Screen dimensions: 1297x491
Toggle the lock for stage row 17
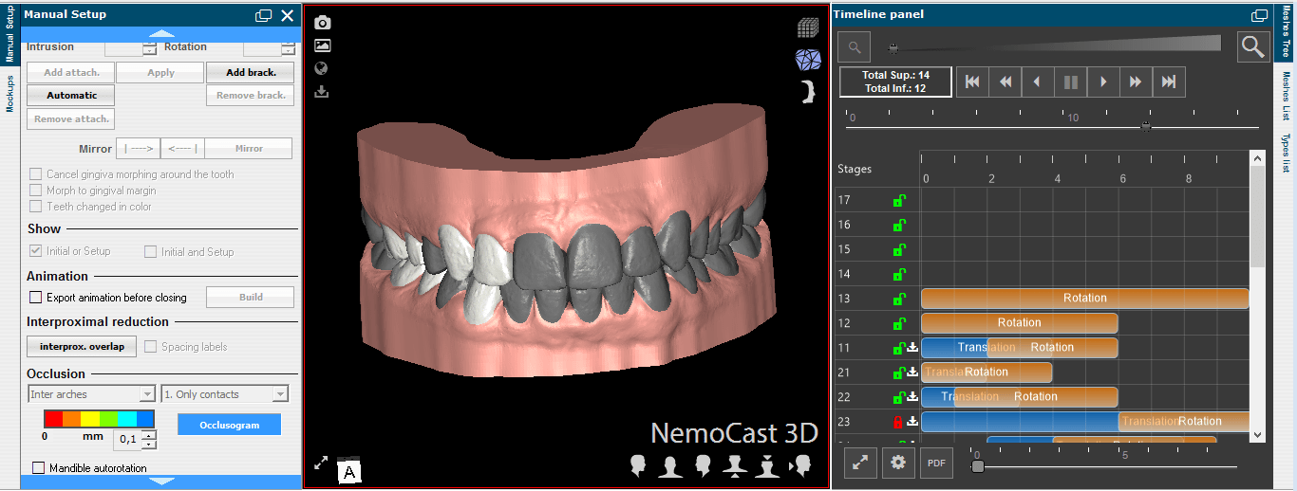(898, 200)
